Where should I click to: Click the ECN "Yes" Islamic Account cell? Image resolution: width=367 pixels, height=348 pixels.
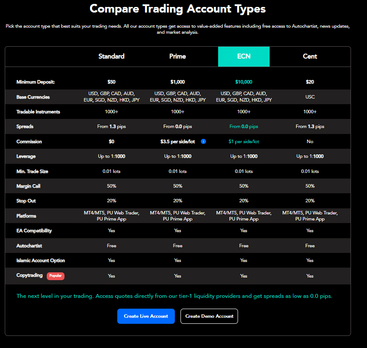tap(244, 261)
